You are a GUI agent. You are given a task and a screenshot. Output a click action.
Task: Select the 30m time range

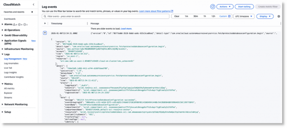coord(196,16)
